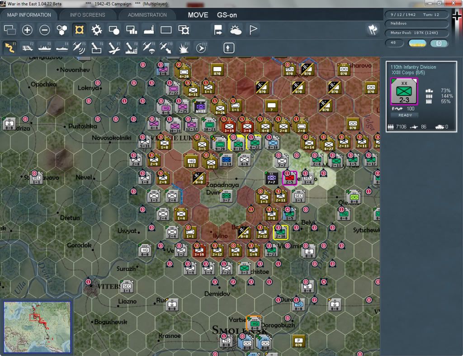Click the 55% ammo percentage value
Viewport: 463px width, 356px height.
445,101
